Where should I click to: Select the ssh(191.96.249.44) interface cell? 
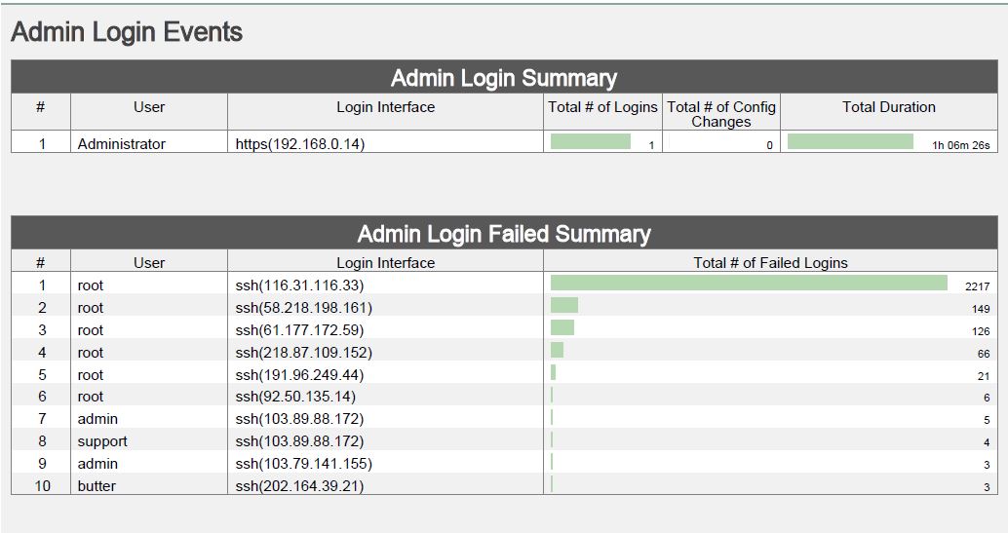(x=299, y=375)
